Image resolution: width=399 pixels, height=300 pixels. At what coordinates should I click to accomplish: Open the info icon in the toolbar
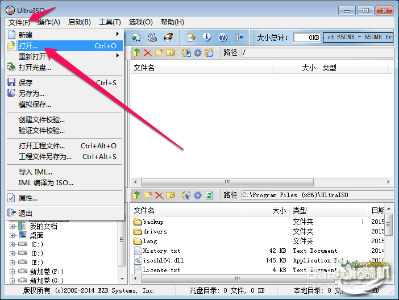(207, 37)
